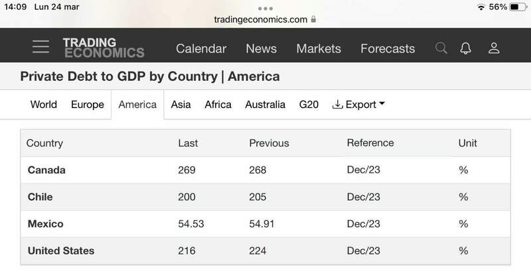Tap the tradingeconomics.com address bar
Screen dimensions: 531x277
[x=261, y=19]
